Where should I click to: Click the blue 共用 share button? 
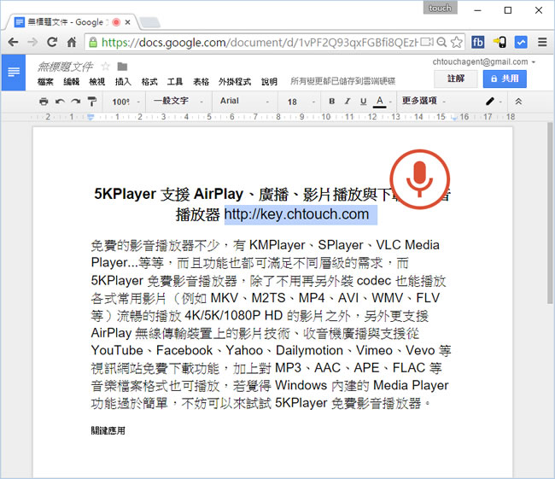click(x=505, y=79)
